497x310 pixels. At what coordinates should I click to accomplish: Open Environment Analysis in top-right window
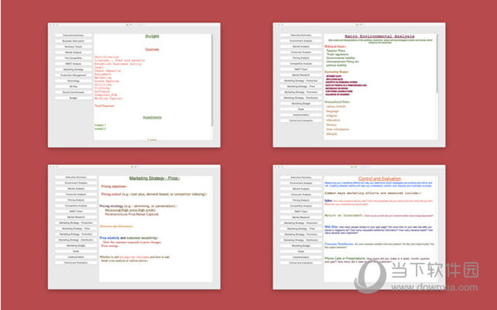(301, 41)
